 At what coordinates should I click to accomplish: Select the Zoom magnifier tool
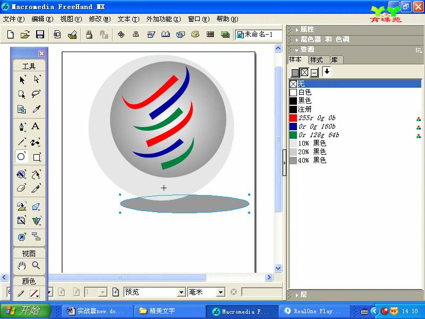(36, 265)
